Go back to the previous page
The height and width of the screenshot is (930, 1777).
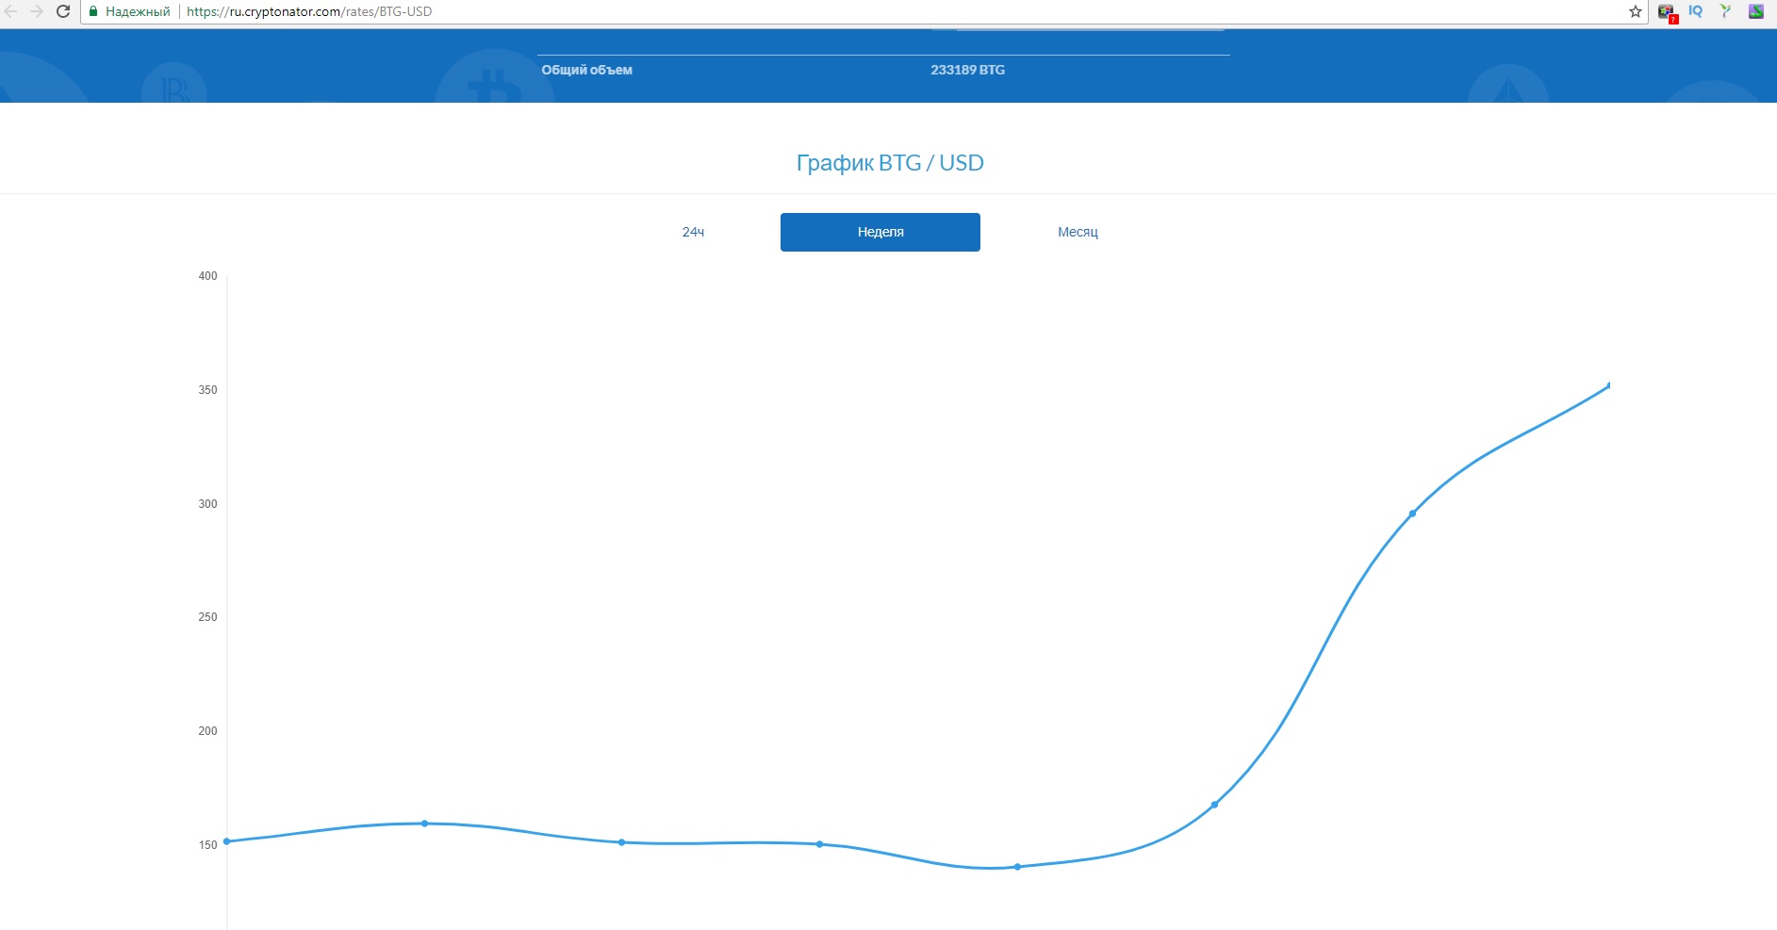(x=11, y=11)
